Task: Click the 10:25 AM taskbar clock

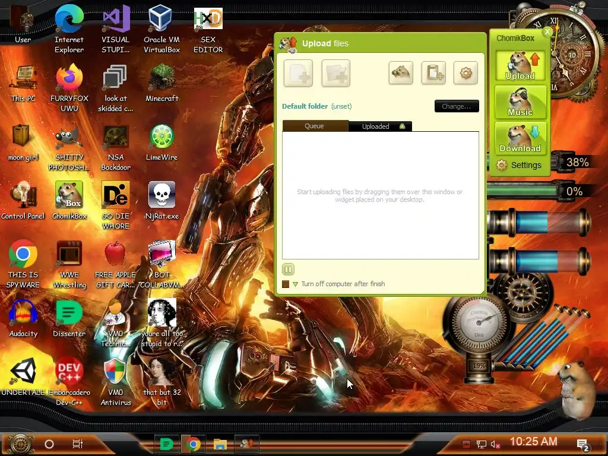Action: coord(533,442)
